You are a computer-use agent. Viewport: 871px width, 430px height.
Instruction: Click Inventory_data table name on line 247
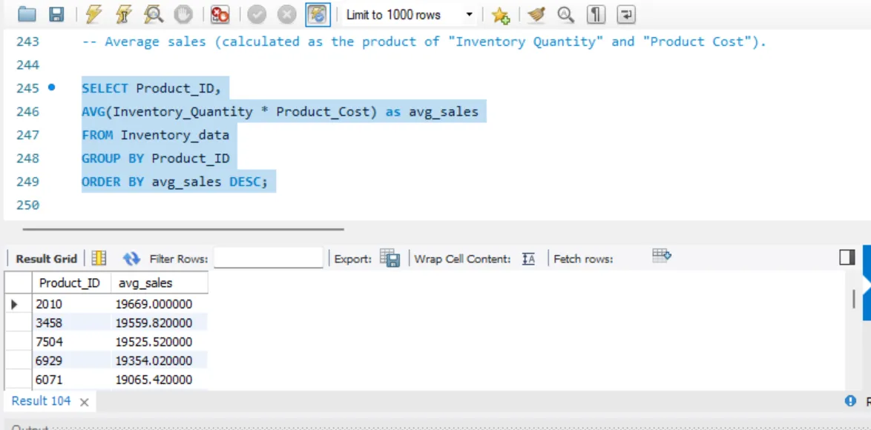click(x=175, y=136)
